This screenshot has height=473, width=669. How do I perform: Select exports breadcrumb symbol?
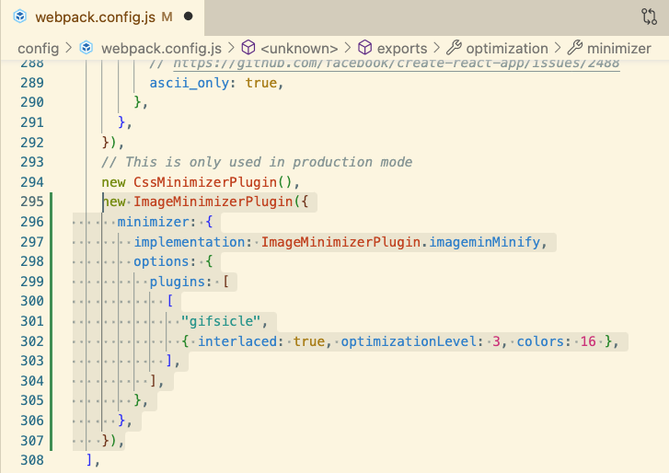pos(402,48)
